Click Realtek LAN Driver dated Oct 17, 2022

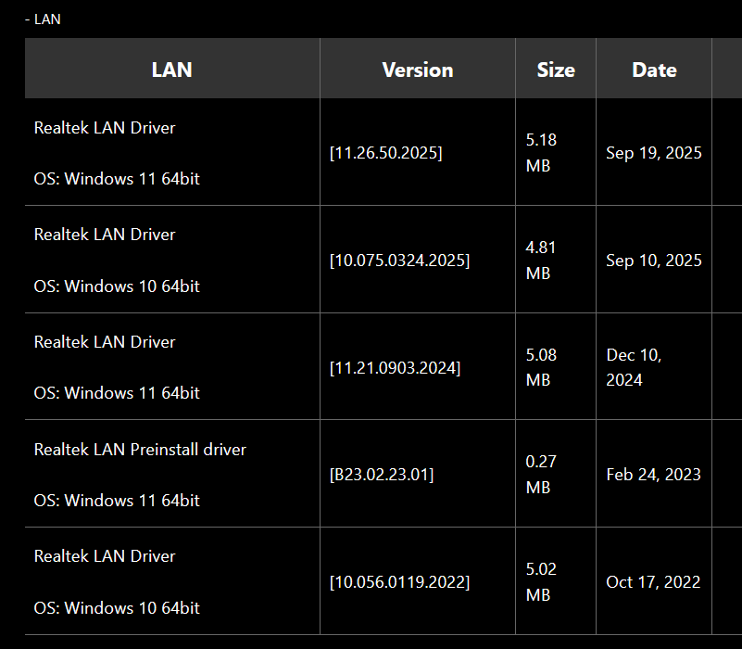coord(105,555)
